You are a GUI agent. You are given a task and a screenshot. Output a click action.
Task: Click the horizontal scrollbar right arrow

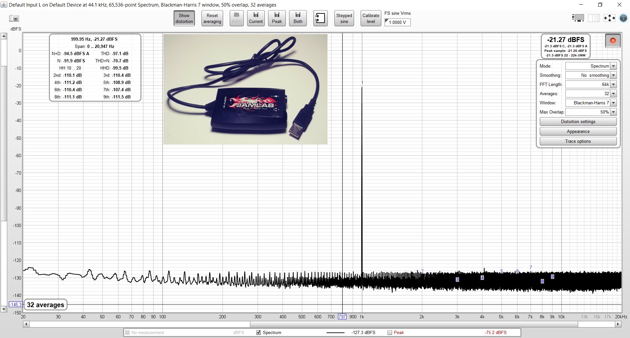click(x=618, y=324)
